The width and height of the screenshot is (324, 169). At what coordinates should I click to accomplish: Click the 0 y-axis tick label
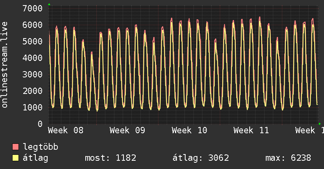[x=40, y=124]
